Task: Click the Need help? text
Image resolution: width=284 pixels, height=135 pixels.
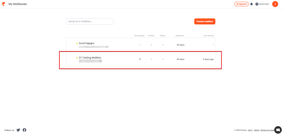Action: point(264,4)
